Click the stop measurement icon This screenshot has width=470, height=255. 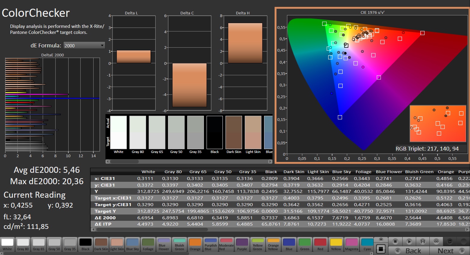pyautogui.click(x=395, y=241)
